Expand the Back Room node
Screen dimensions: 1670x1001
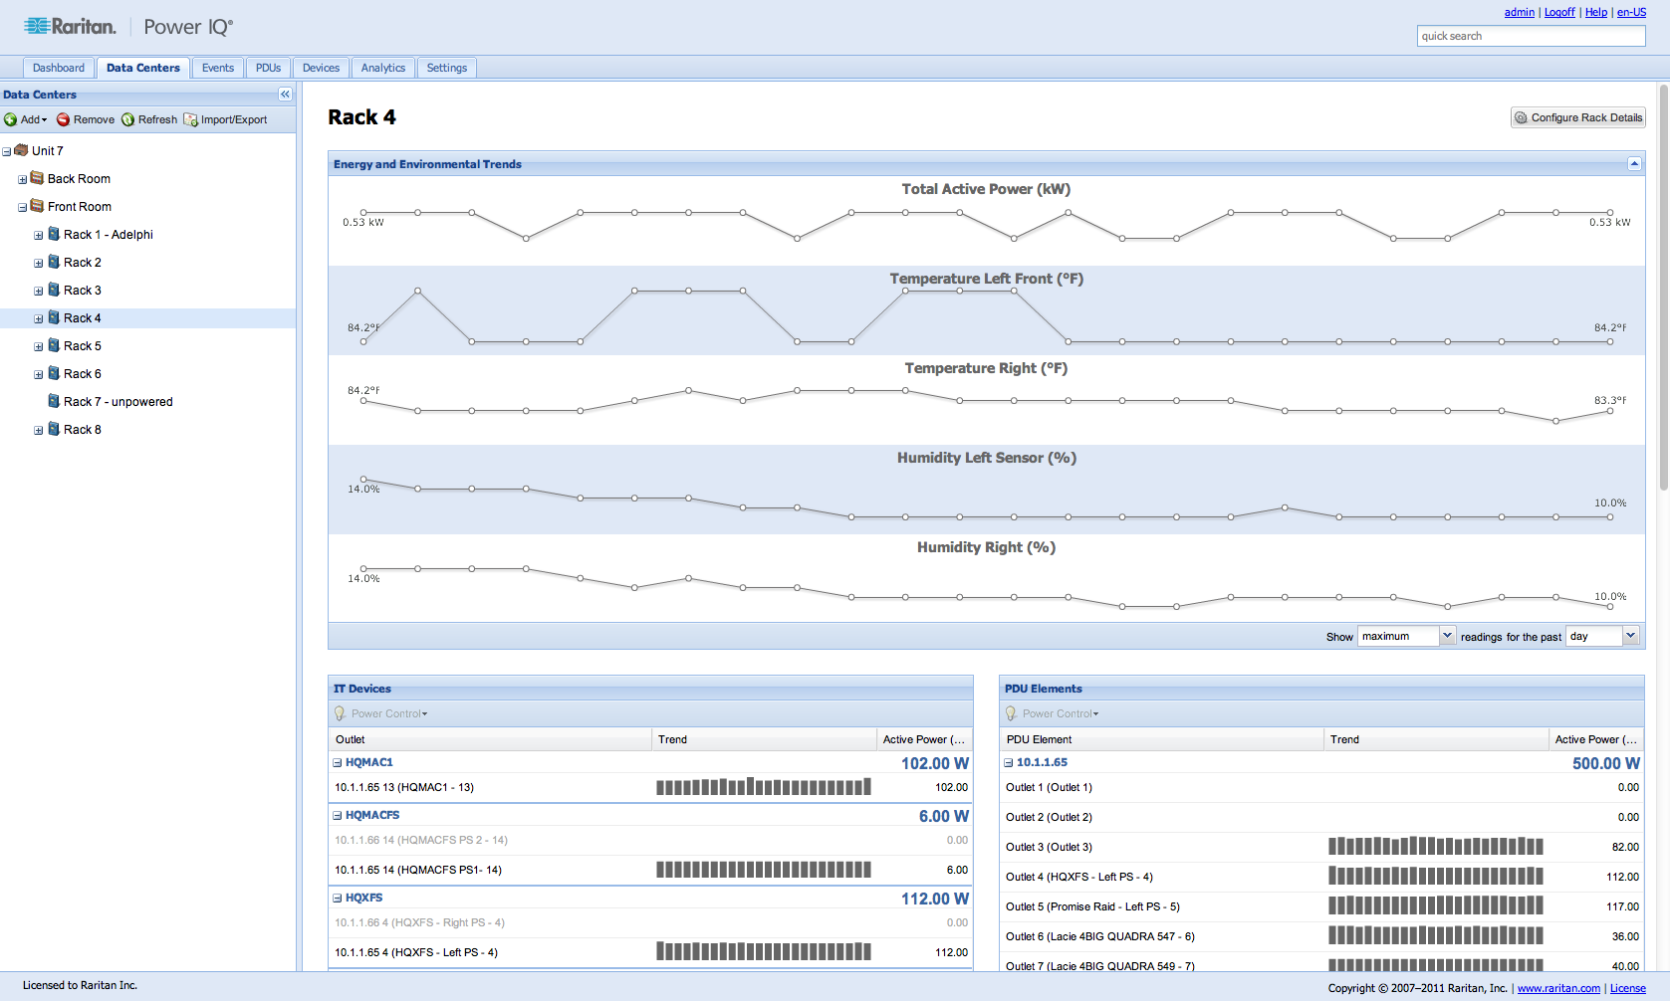coord(22,179)
